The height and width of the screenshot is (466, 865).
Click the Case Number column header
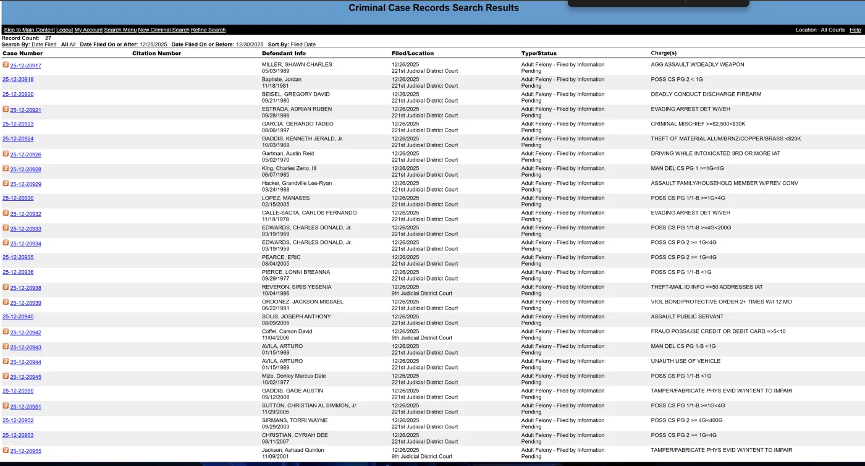coord(23,53)
